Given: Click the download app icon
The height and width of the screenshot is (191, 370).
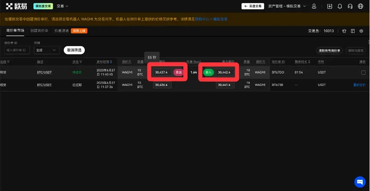Looking at the screenshot, I should point(329,6).
